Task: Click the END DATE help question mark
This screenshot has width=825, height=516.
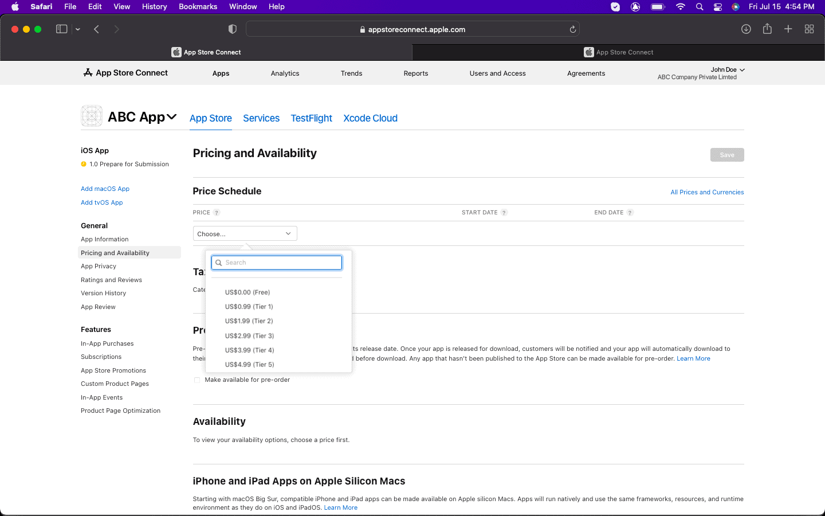Action: click(x=630, y=213)
